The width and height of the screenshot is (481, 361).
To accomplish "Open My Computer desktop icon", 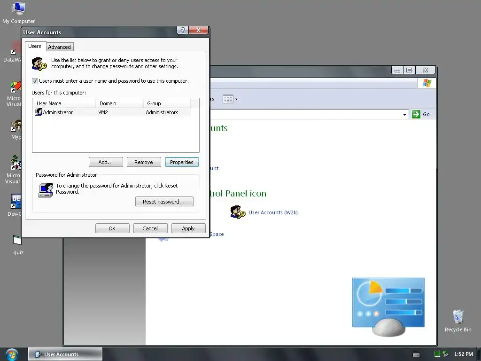I will [x=18, y=12].
